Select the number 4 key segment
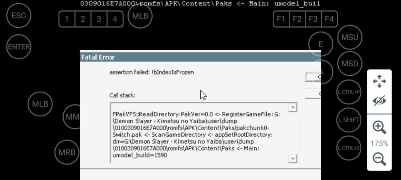The image size is (401, 180). point(115,19)
